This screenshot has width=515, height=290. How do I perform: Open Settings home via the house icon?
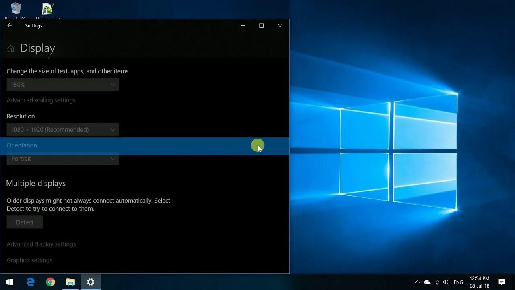point(11,48)
